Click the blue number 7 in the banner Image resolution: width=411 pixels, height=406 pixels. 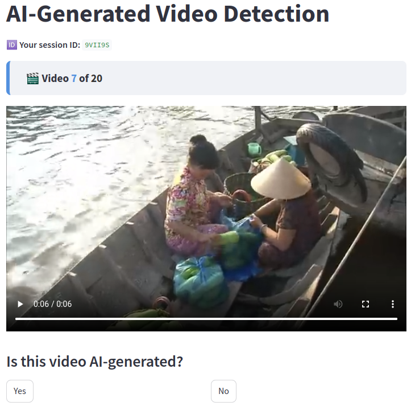point(74,78)
